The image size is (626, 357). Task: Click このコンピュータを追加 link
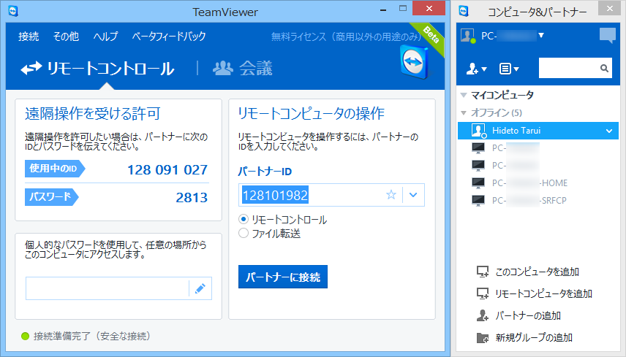537,272
